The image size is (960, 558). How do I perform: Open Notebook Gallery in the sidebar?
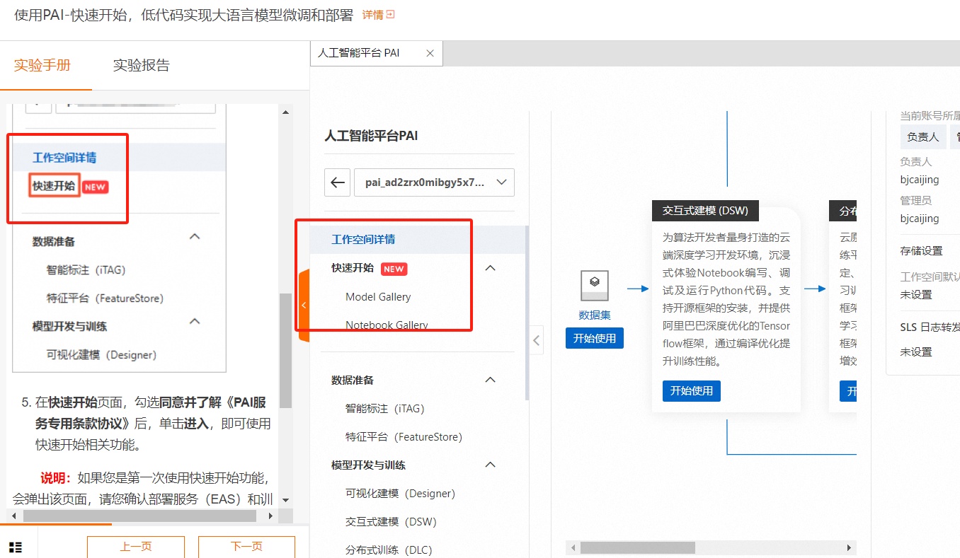[x=387, y=325]
